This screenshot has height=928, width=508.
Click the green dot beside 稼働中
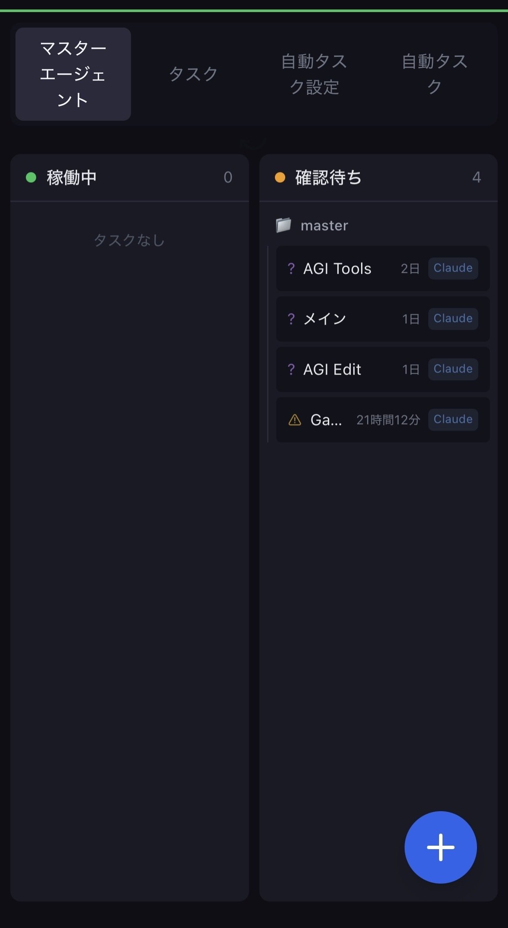click(x=31, y=178)
